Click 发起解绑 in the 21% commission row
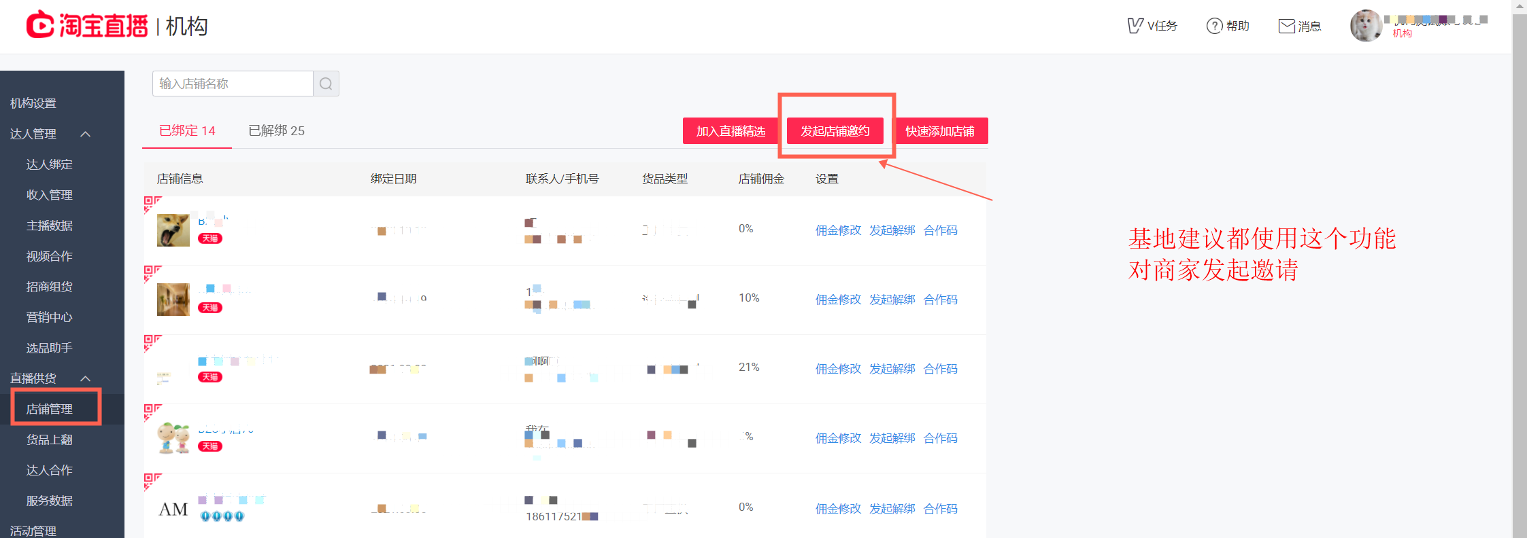Image resolution: width=1527 pixels, height=538 pixels. (892, 369)
